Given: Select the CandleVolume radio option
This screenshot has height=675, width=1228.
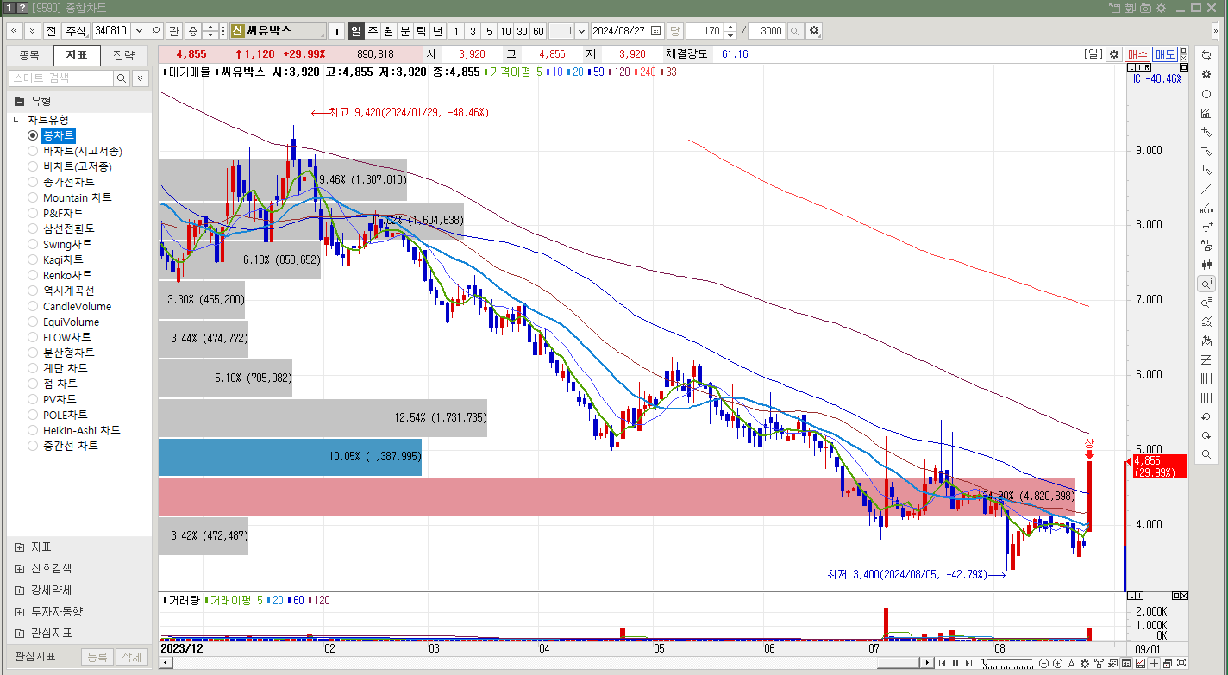Looking at the screenshot, I should pos(33,306).
